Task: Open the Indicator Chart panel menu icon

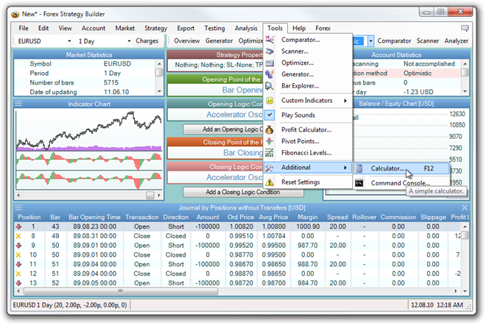Action: click(x=18, y=104)
